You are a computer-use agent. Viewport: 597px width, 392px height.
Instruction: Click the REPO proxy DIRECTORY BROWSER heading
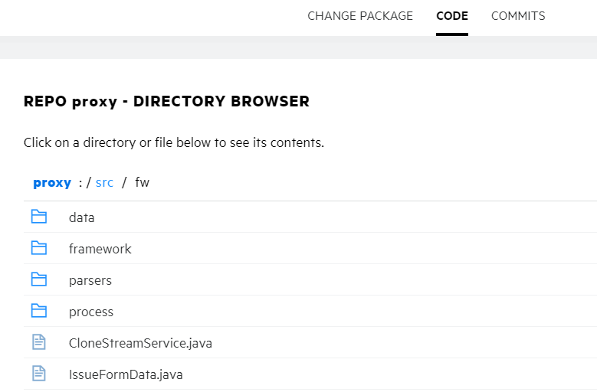(166, 102)
